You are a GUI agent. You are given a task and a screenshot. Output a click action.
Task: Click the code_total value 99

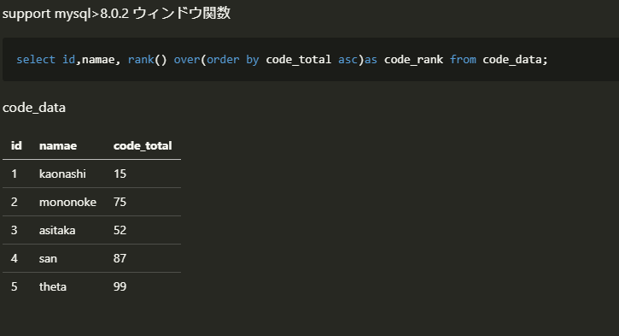(120, 286)
